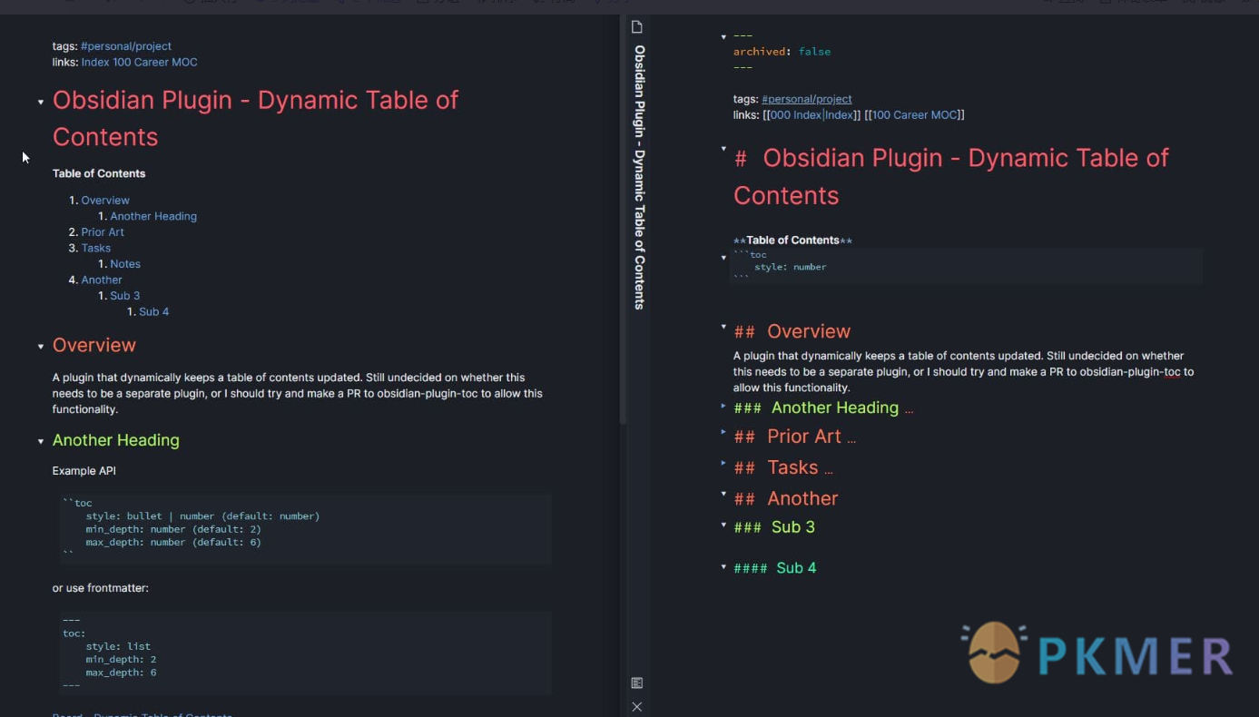Fold the frontmatter block in the editor
1259x717 pixels.
click(x=723, y=37)
